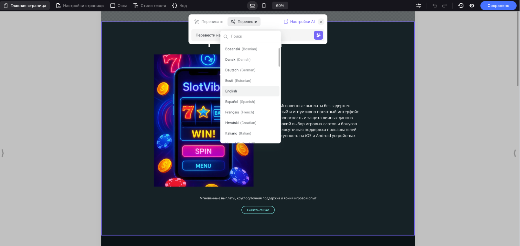The image size is (520, 246).
Task: Click the iOS и Android устройствах line
Action: (x=318, y=136)
